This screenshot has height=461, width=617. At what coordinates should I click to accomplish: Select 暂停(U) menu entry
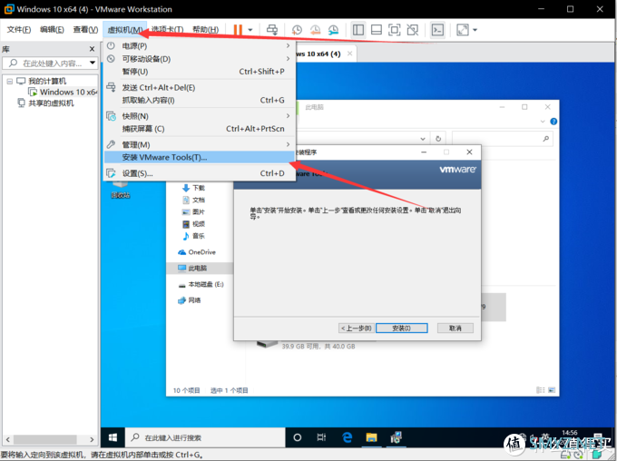click(x=200, y=72)
